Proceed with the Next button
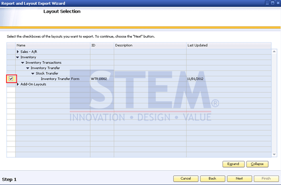 click(239, 178)
